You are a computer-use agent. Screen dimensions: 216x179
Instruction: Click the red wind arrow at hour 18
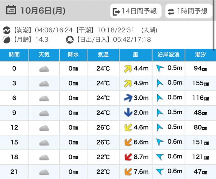127,157
